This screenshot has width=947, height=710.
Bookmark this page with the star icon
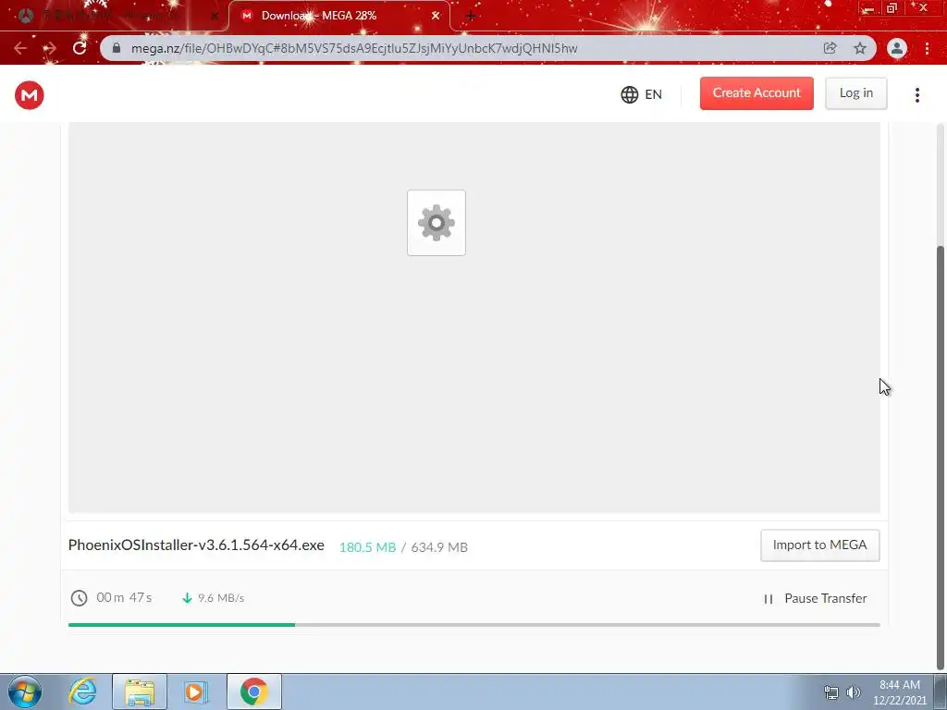point(860,48)
